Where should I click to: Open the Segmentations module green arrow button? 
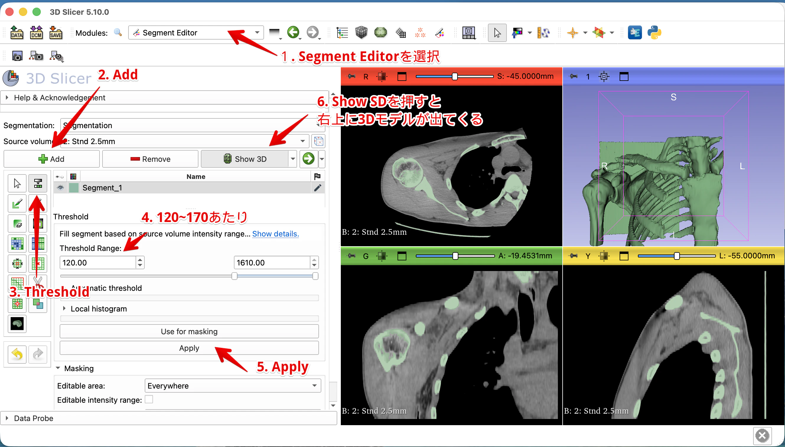pyautogui.click(x=308, y=159)
